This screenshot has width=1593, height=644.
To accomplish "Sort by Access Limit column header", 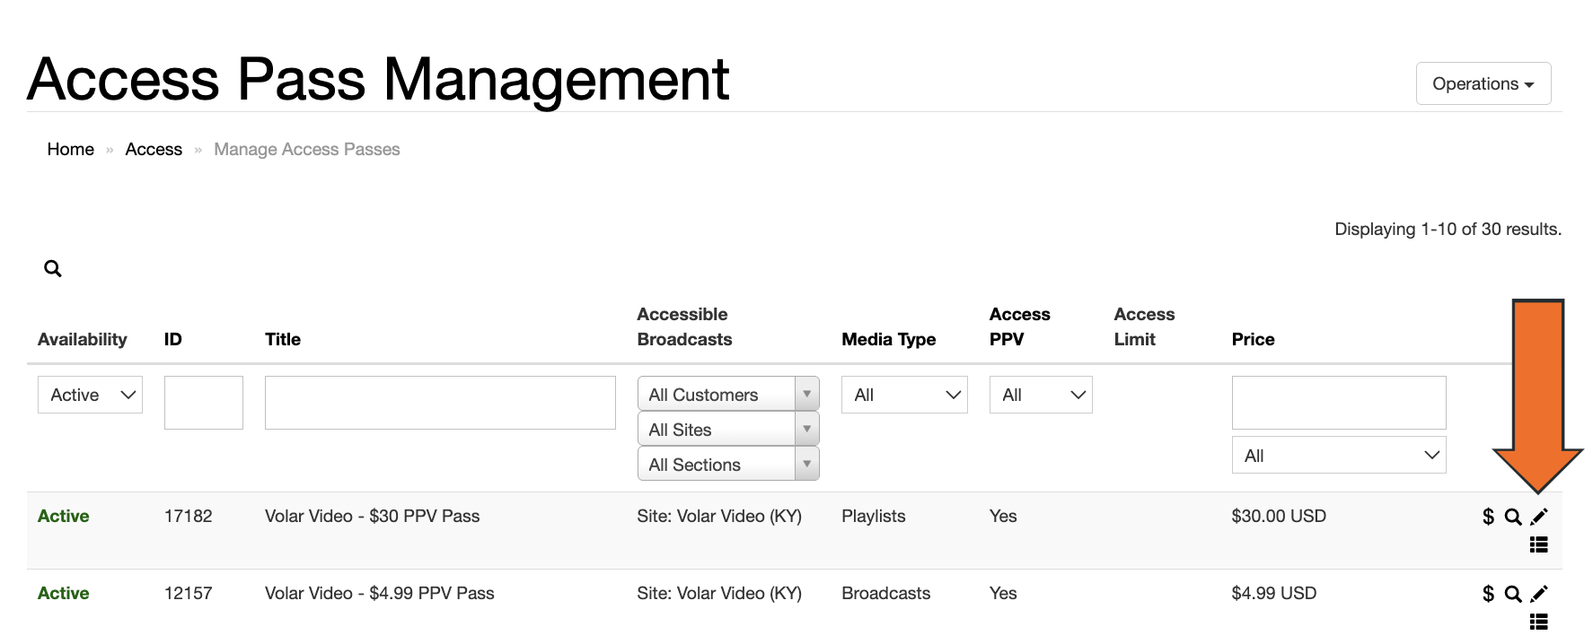I will click(1145, 326).
